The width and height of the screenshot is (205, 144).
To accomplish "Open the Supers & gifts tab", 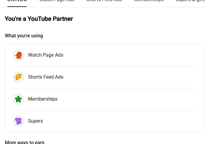I will coord(190,1).
